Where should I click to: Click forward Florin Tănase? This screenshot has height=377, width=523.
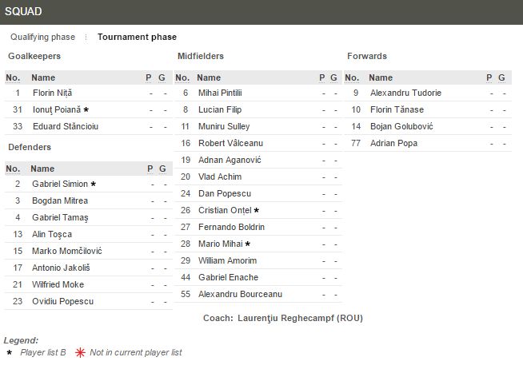pos(397,109)
